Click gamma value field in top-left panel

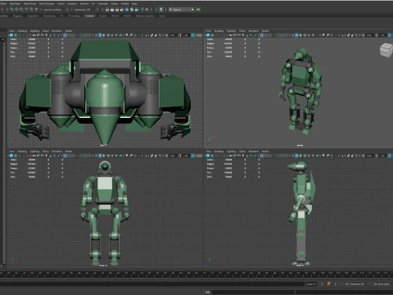[x=186, y=35]
